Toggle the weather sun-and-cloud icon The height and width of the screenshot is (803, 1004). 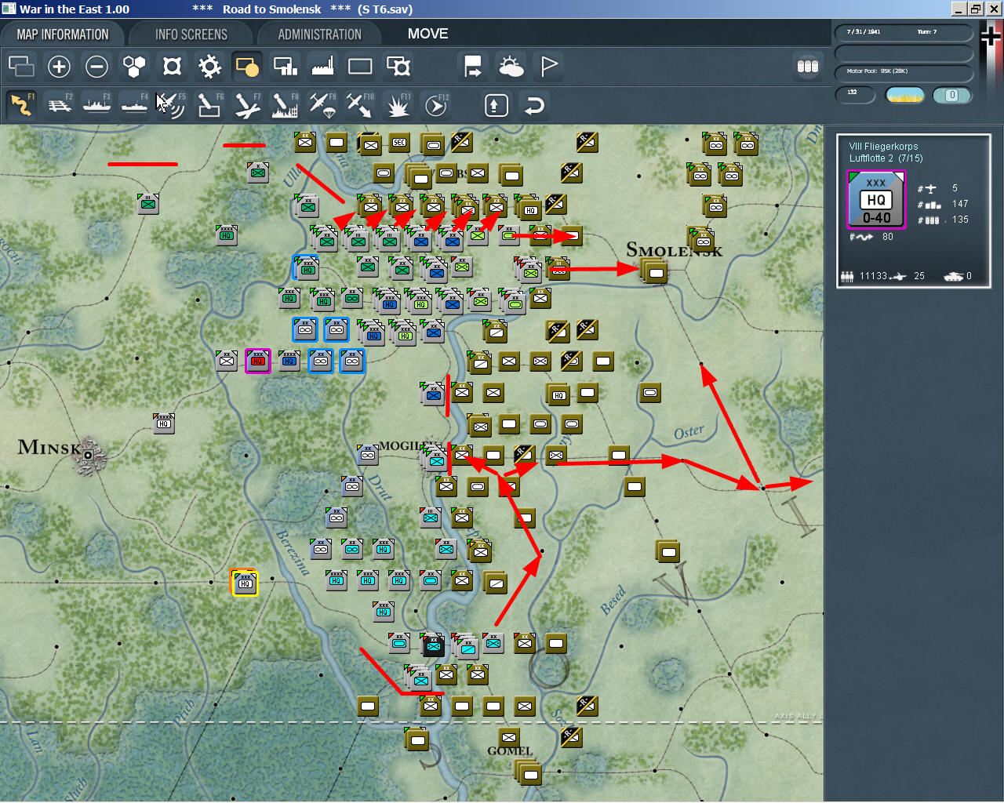tap(511, 67)
